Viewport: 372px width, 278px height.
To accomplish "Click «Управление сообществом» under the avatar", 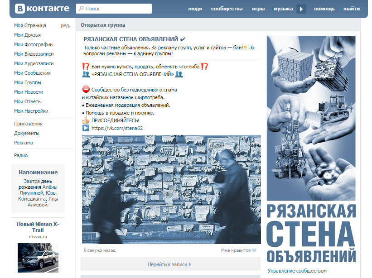I will tap(297, 271).
